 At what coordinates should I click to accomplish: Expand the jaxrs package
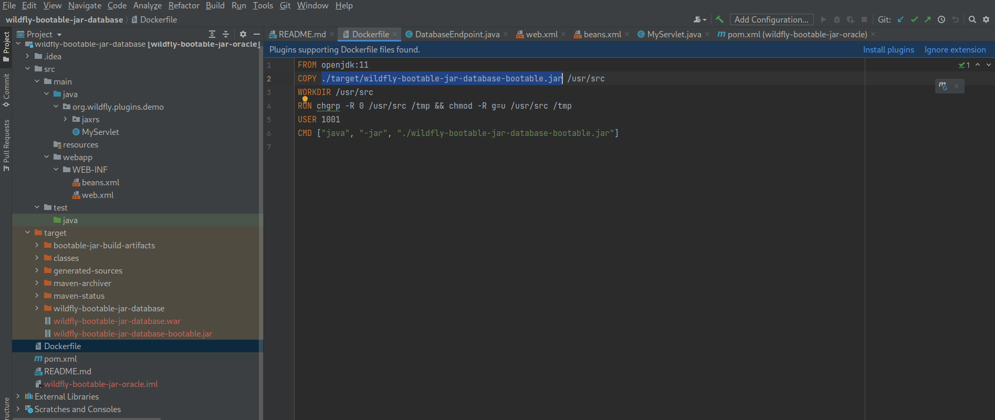[66, 119]
